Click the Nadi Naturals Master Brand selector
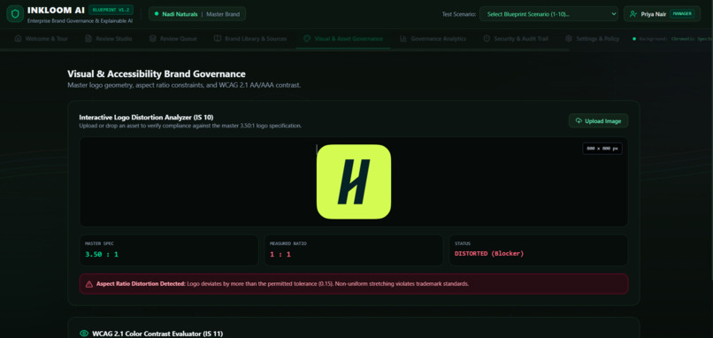Screen dimensions: 713x338 tap(197, 14)
